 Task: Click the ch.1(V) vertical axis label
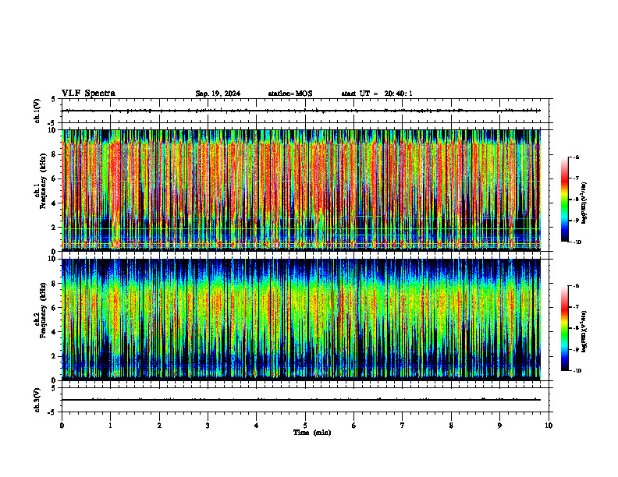[x=37, y=111]
